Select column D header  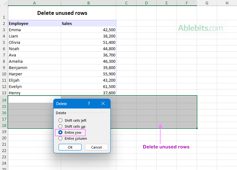pos(146,3)
